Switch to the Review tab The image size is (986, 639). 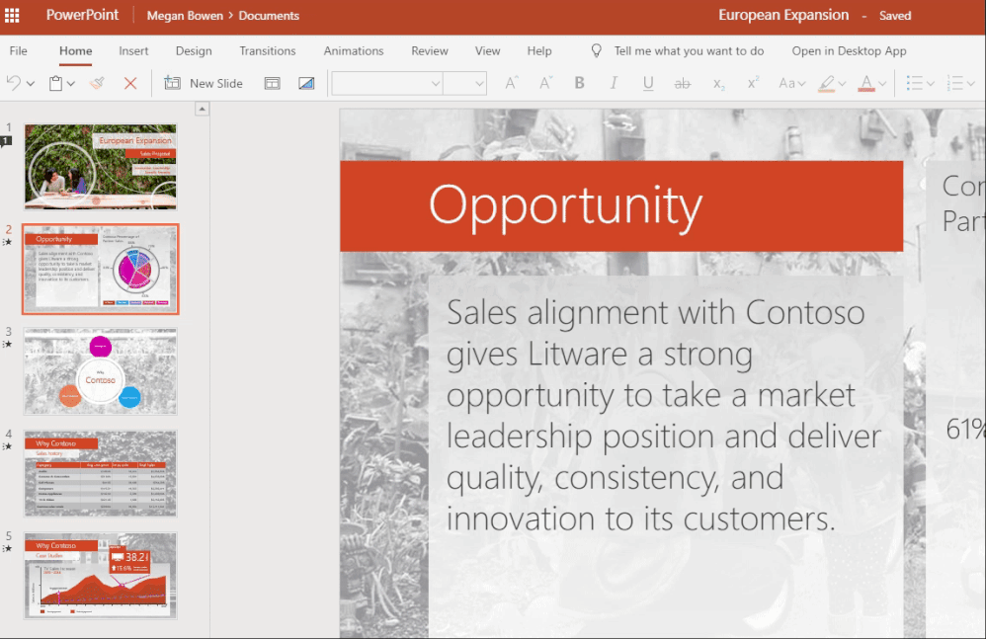tap(430, 51)
